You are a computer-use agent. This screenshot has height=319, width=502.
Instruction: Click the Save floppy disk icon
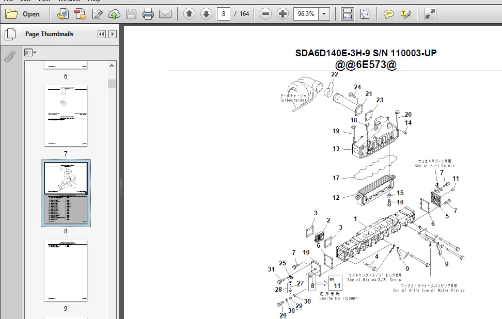[131, 14]
